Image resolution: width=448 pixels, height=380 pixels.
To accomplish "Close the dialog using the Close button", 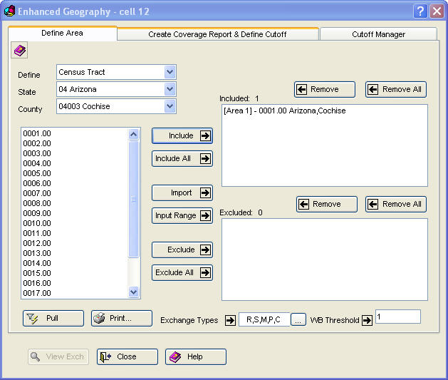I will pos(127,356).
